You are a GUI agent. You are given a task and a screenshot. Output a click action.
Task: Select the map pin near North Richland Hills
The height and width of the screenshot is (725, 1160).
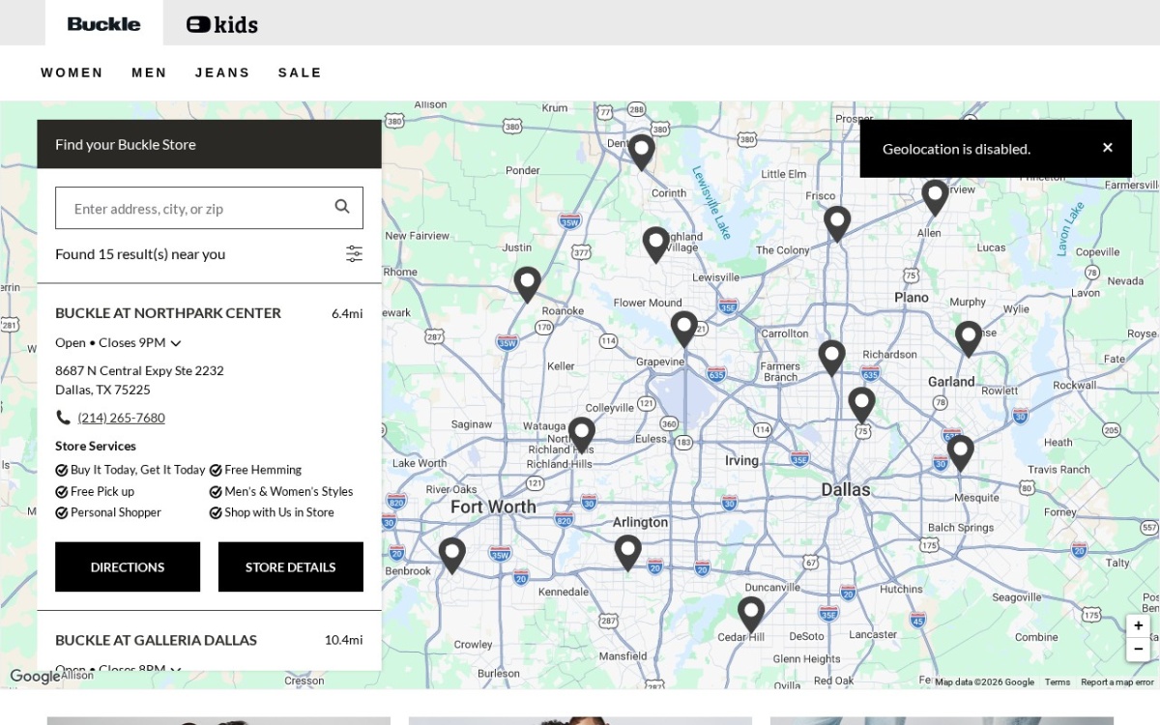click(582, 435)
